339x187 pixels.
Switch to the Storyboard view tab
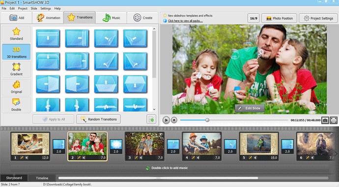[x=14, y=178]
